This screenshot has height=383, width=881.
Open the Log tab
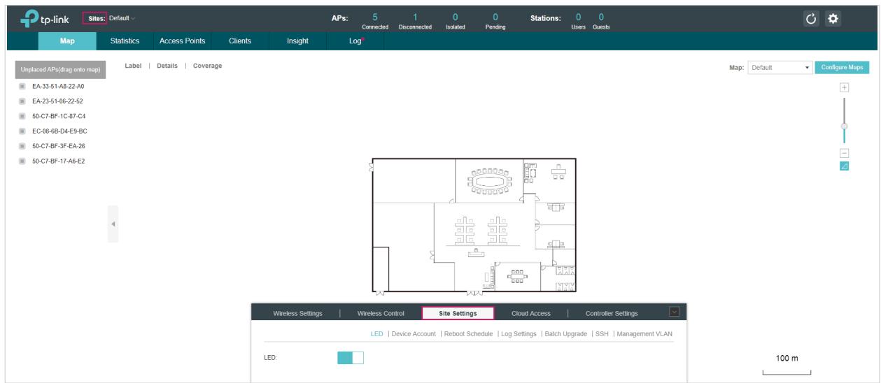[355, 41]
